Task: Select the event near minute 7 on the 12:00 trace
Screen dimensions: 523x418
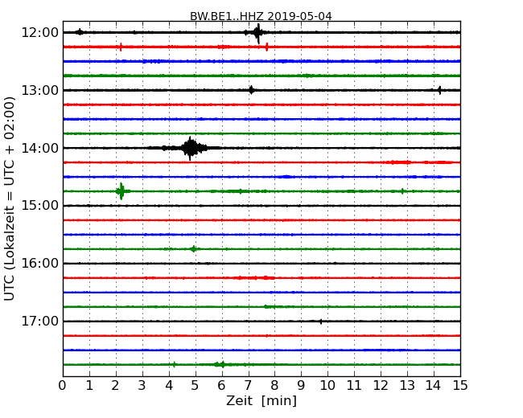Action: (257, 33)
